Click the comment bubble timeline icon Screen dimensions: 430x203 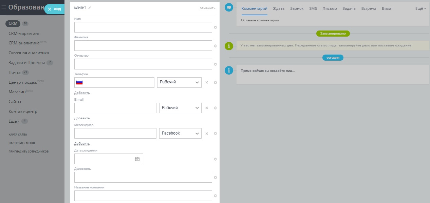(229, 7)
